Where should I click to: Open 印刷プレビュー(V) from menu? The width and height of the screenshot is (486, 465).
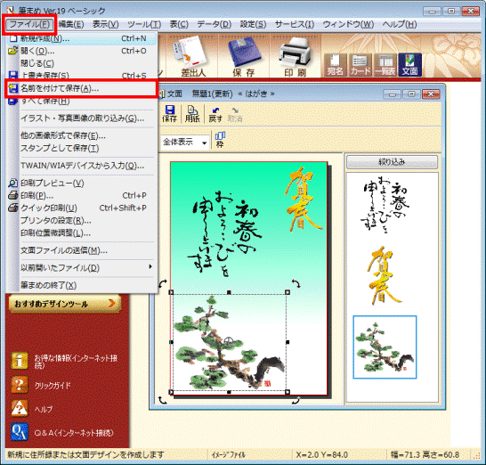tap(82, 183)
